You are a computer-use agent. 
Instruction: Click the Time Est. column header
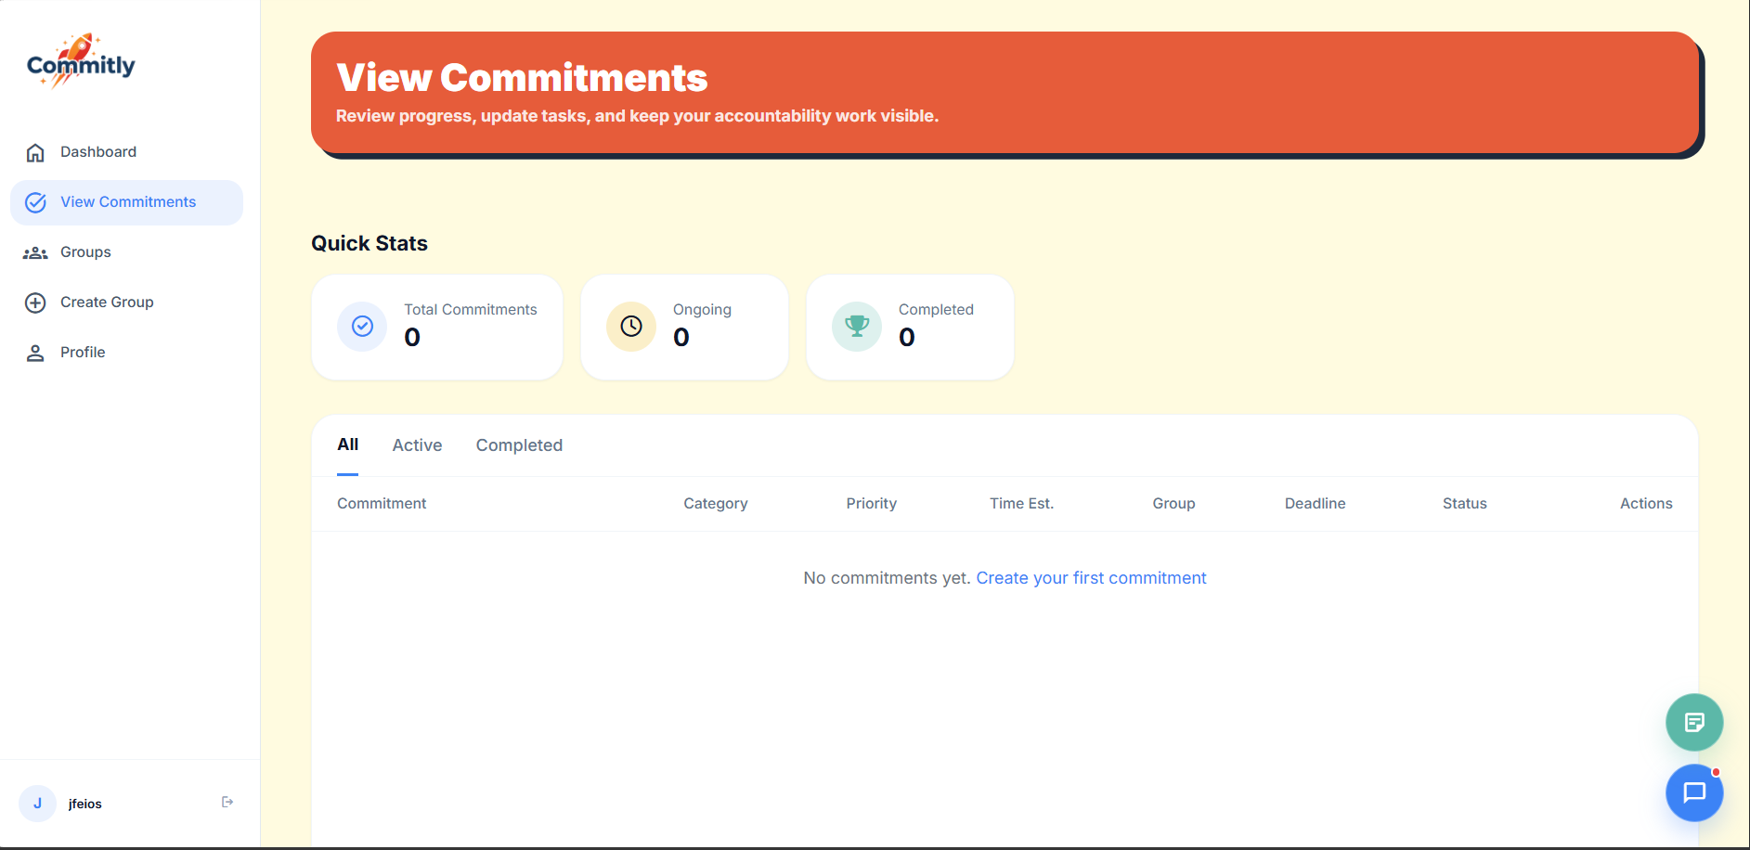(1021, 504)
